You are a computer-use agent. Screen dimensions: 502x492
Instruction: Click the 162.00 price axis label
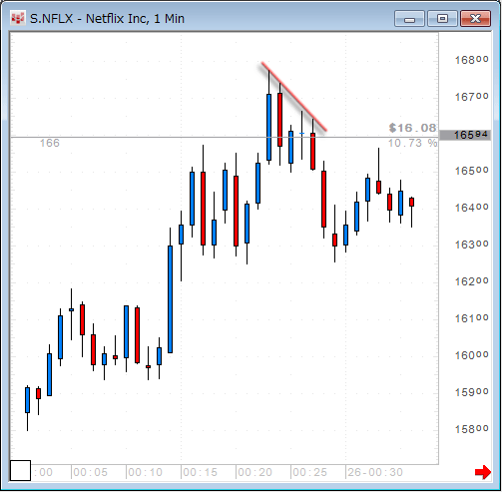[x=471, y=281]
